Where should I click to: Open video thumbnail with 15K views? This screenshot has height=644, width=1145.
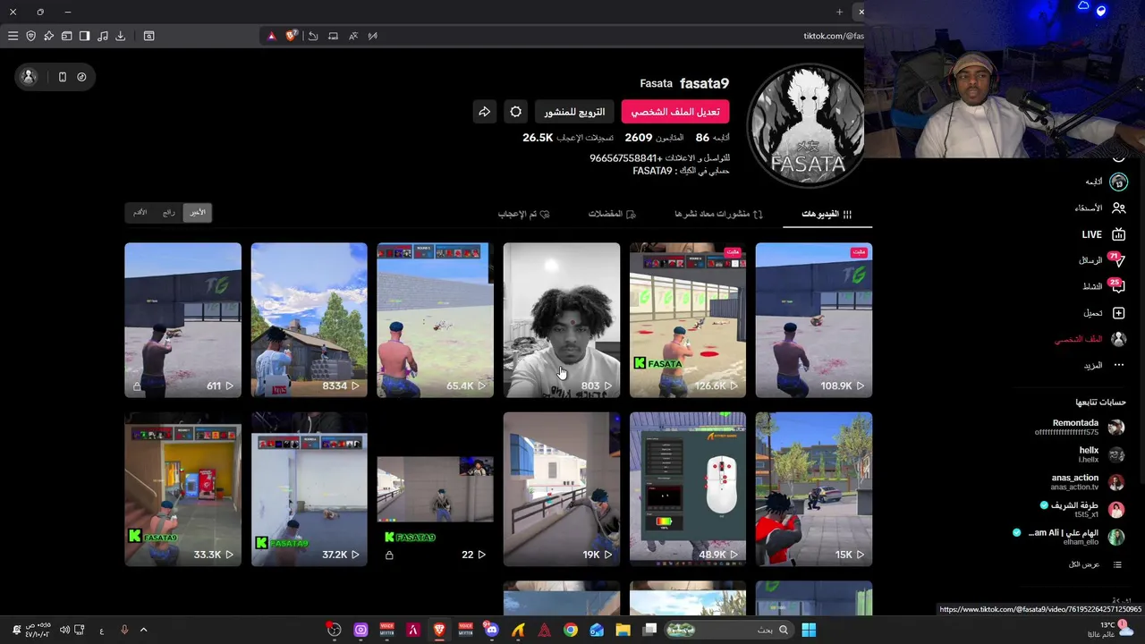pyautogui.click(x=813, y=489)
